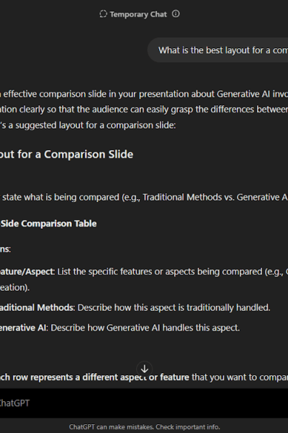Focus the Message ChatGPT input field
Image resolution: width=288 pixels, height=433 pixels.
click(144, 403)
